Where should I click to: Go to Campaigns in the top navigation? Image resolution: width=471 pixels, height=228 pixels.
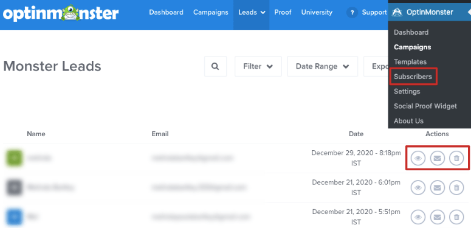pos(210,13)
